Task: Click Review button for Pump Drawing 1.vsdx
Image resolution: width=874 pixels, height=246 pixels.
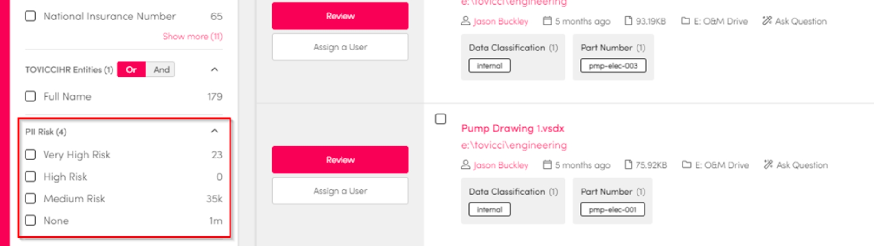Action: [340, 160]
